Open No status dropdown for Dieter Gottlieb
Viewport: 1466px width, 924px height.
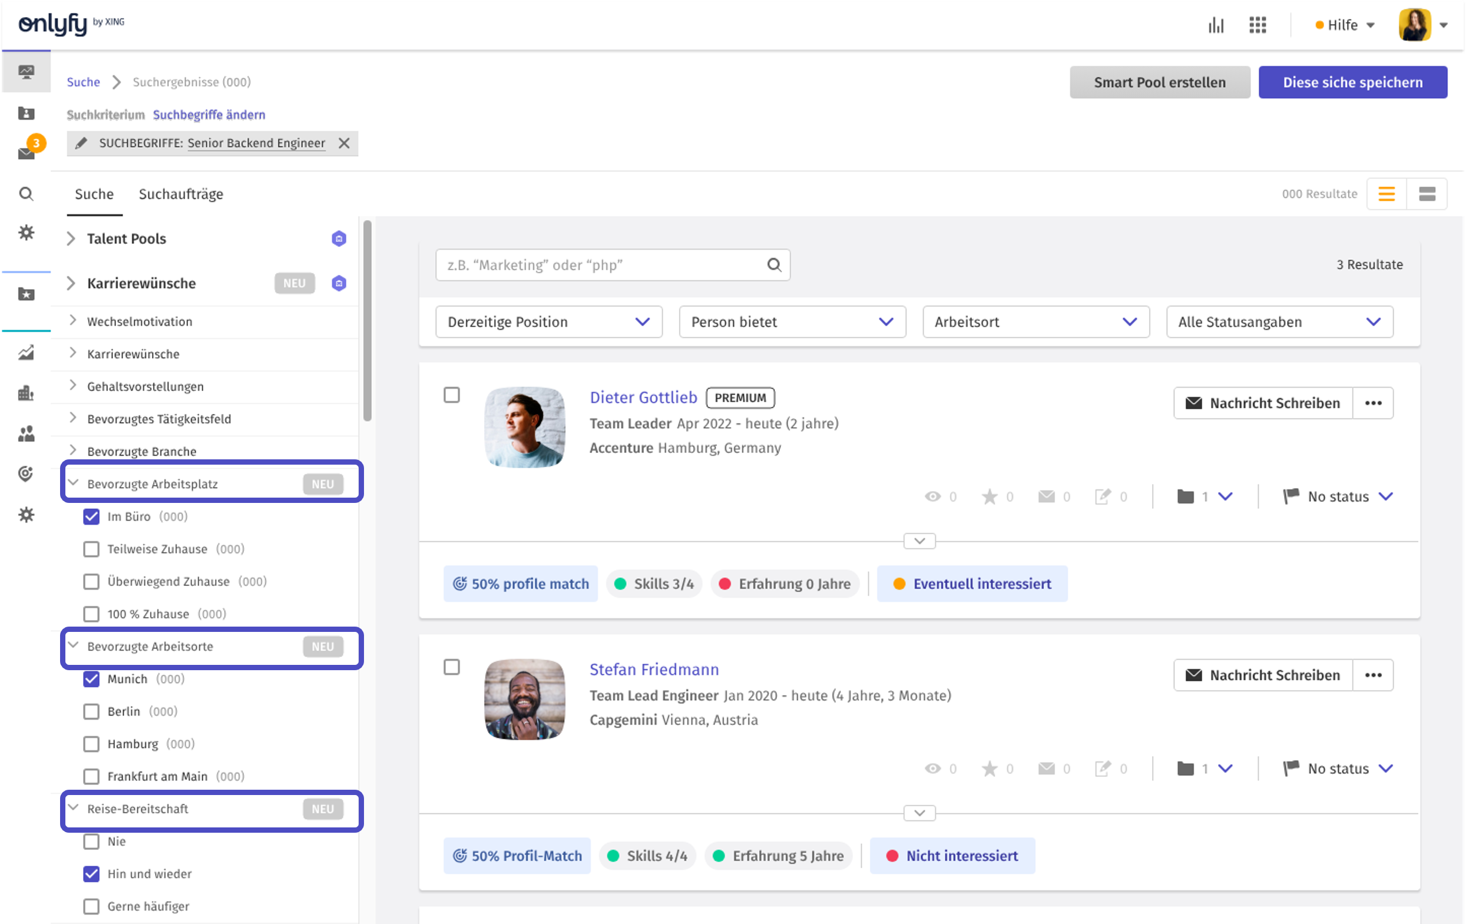(x=1338, y=496)
